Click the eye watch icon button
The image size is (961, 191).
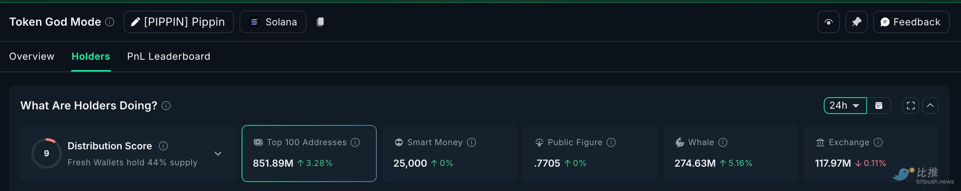(828, 22)
